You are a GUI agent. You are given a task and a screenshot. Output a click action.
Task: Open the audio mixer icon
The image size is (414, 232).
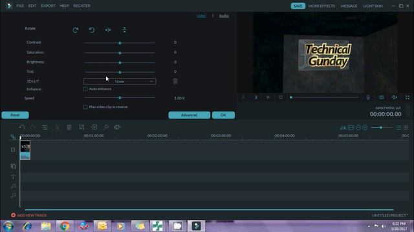[343, 128]
